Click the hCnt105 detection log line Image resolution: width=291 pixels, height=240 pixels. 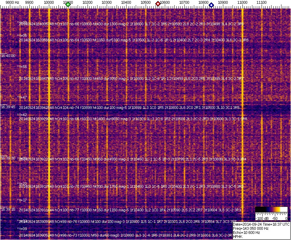(x=131, y=79)
